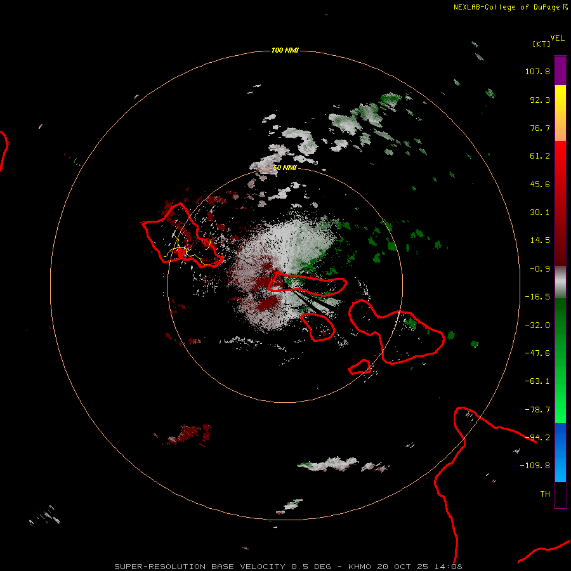The height and width of the screenshot is (571, 571).
Task: Click the 61.2 legend value
Action: (x=540, y=156)
